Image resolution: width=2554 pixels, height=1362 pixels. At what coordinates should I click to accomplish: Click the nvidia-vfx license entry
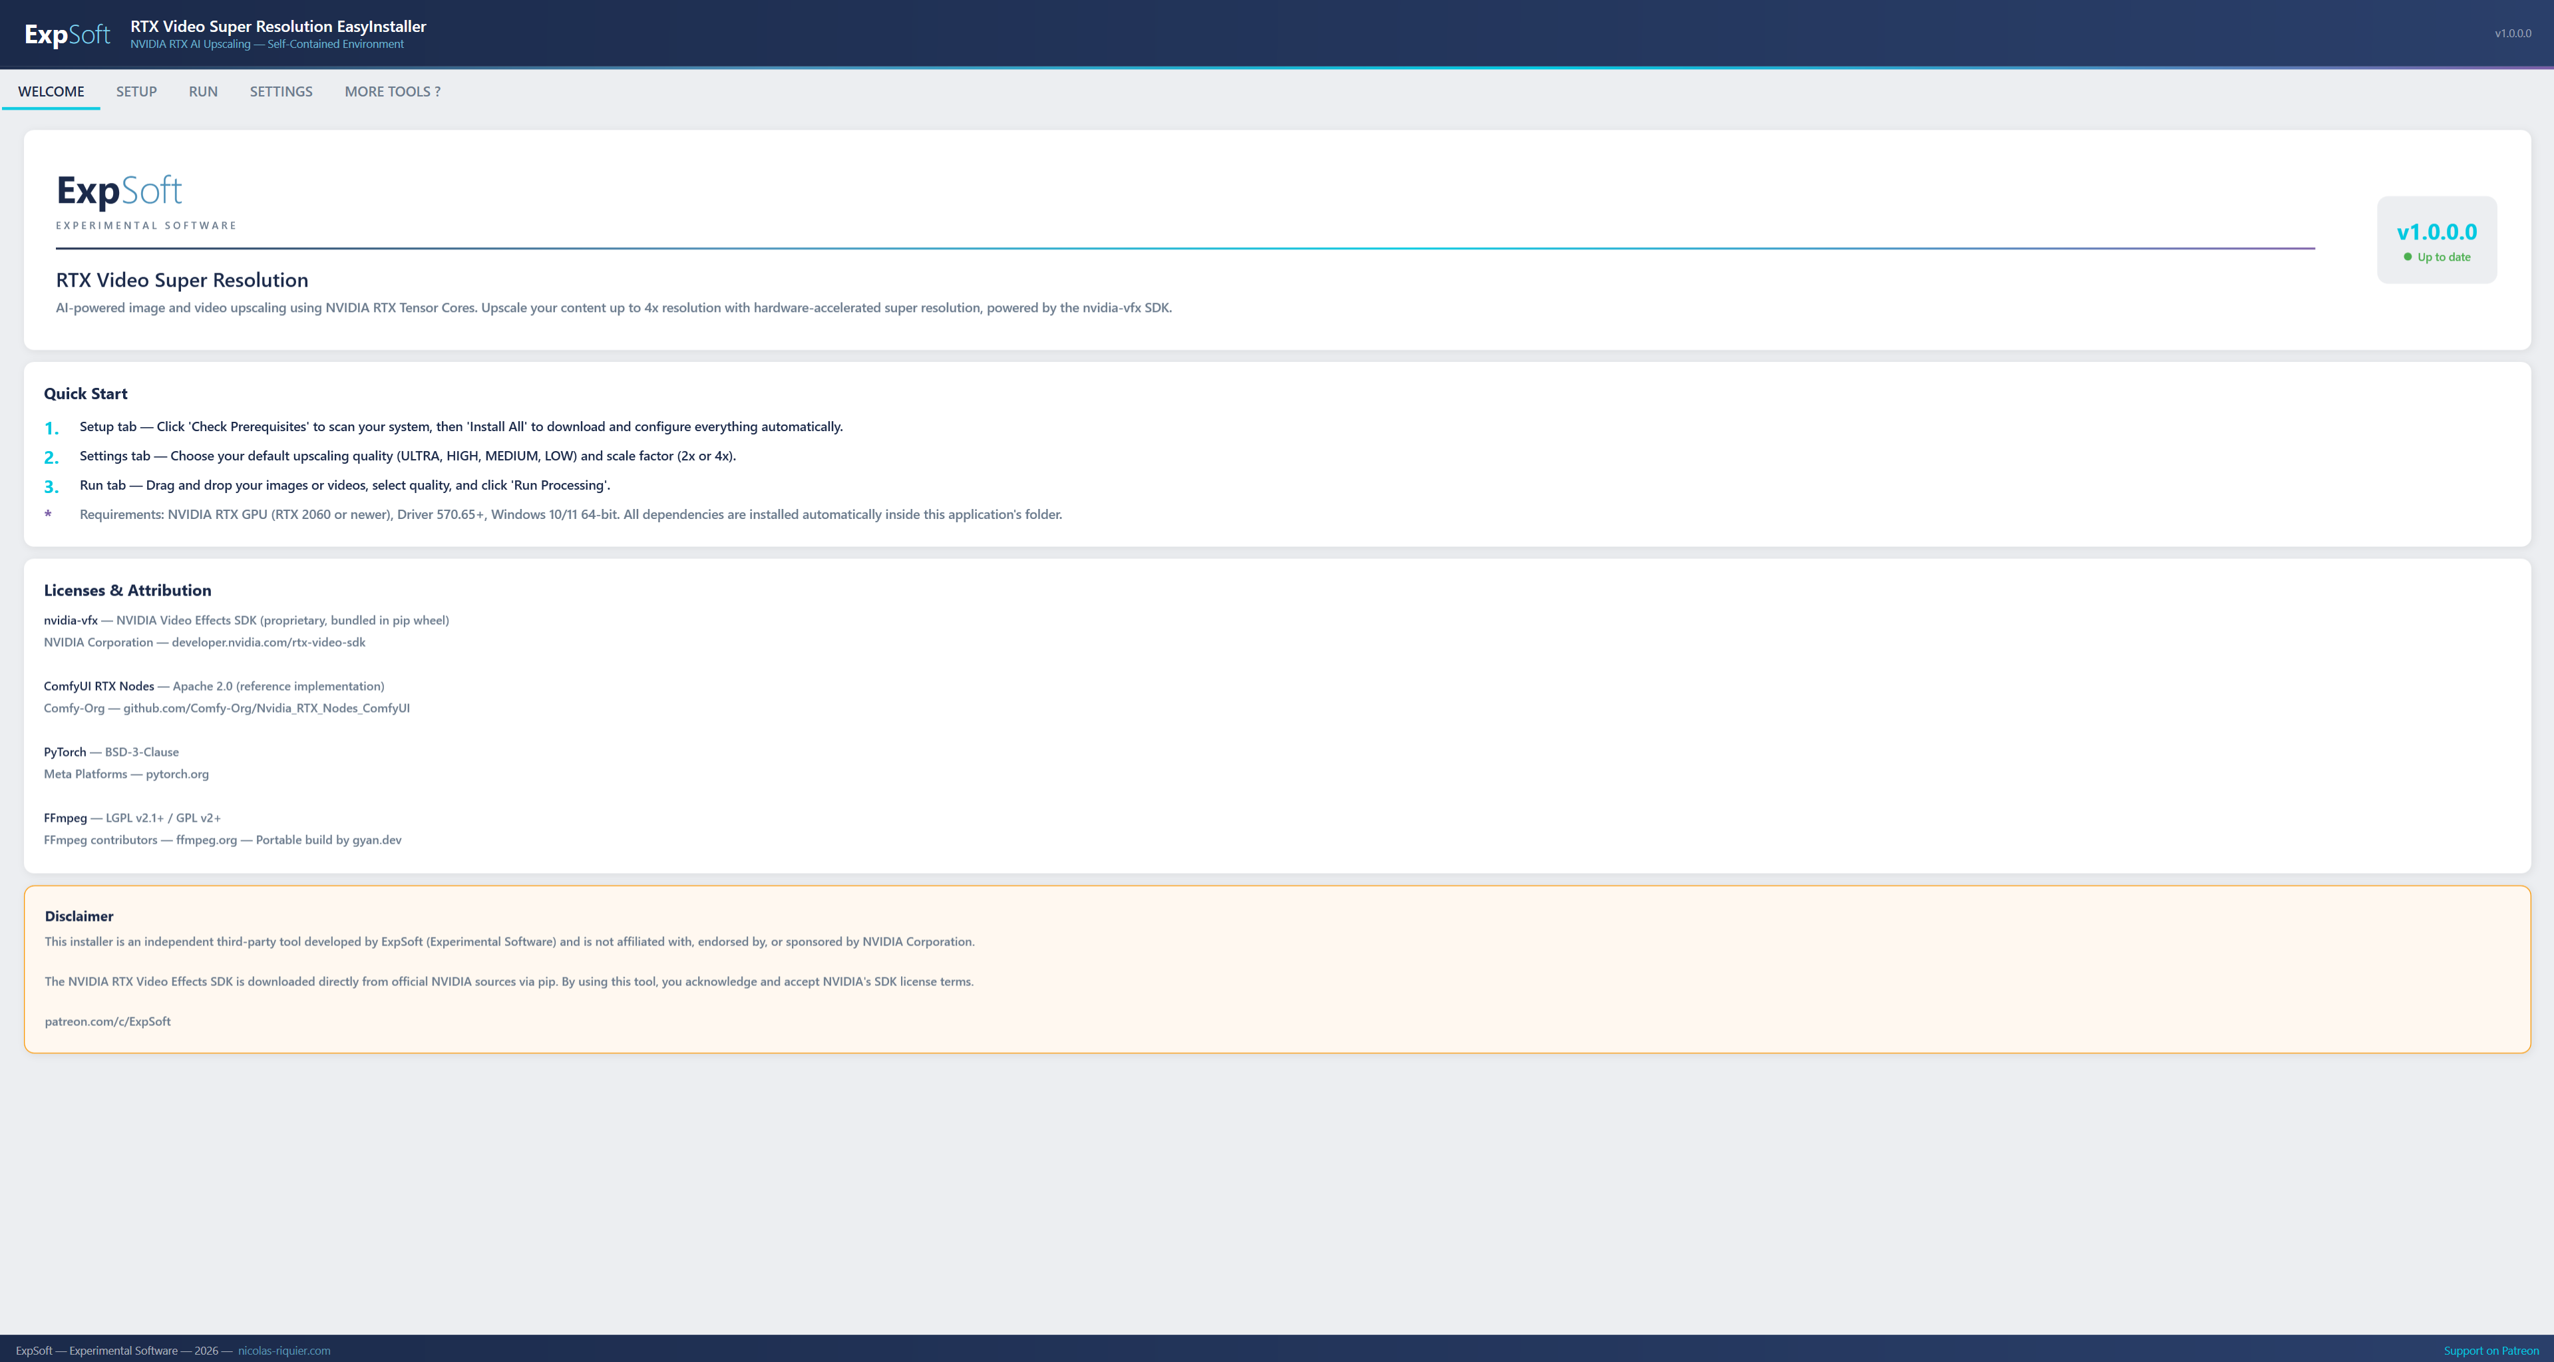pyautogui.click(x=246, y=621)
